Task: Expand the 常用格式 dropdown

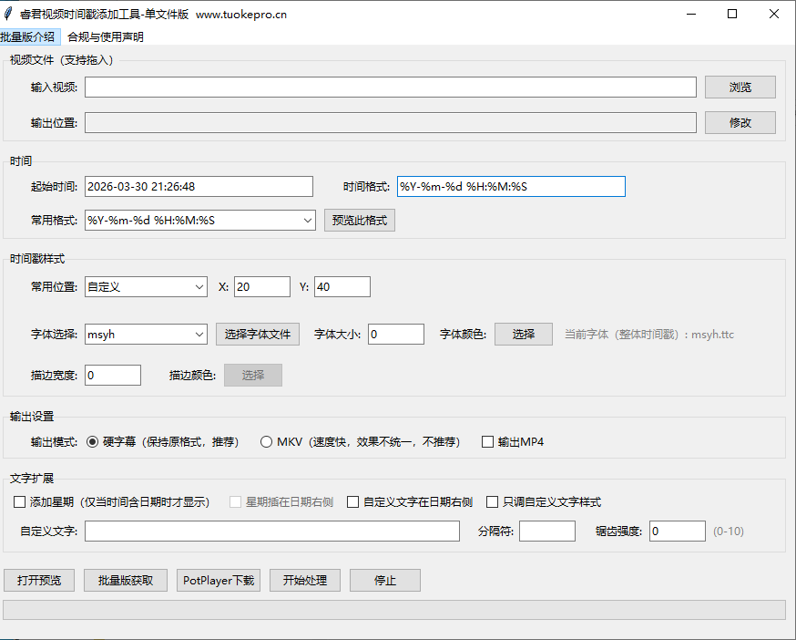Action: (x=307, y=221)
